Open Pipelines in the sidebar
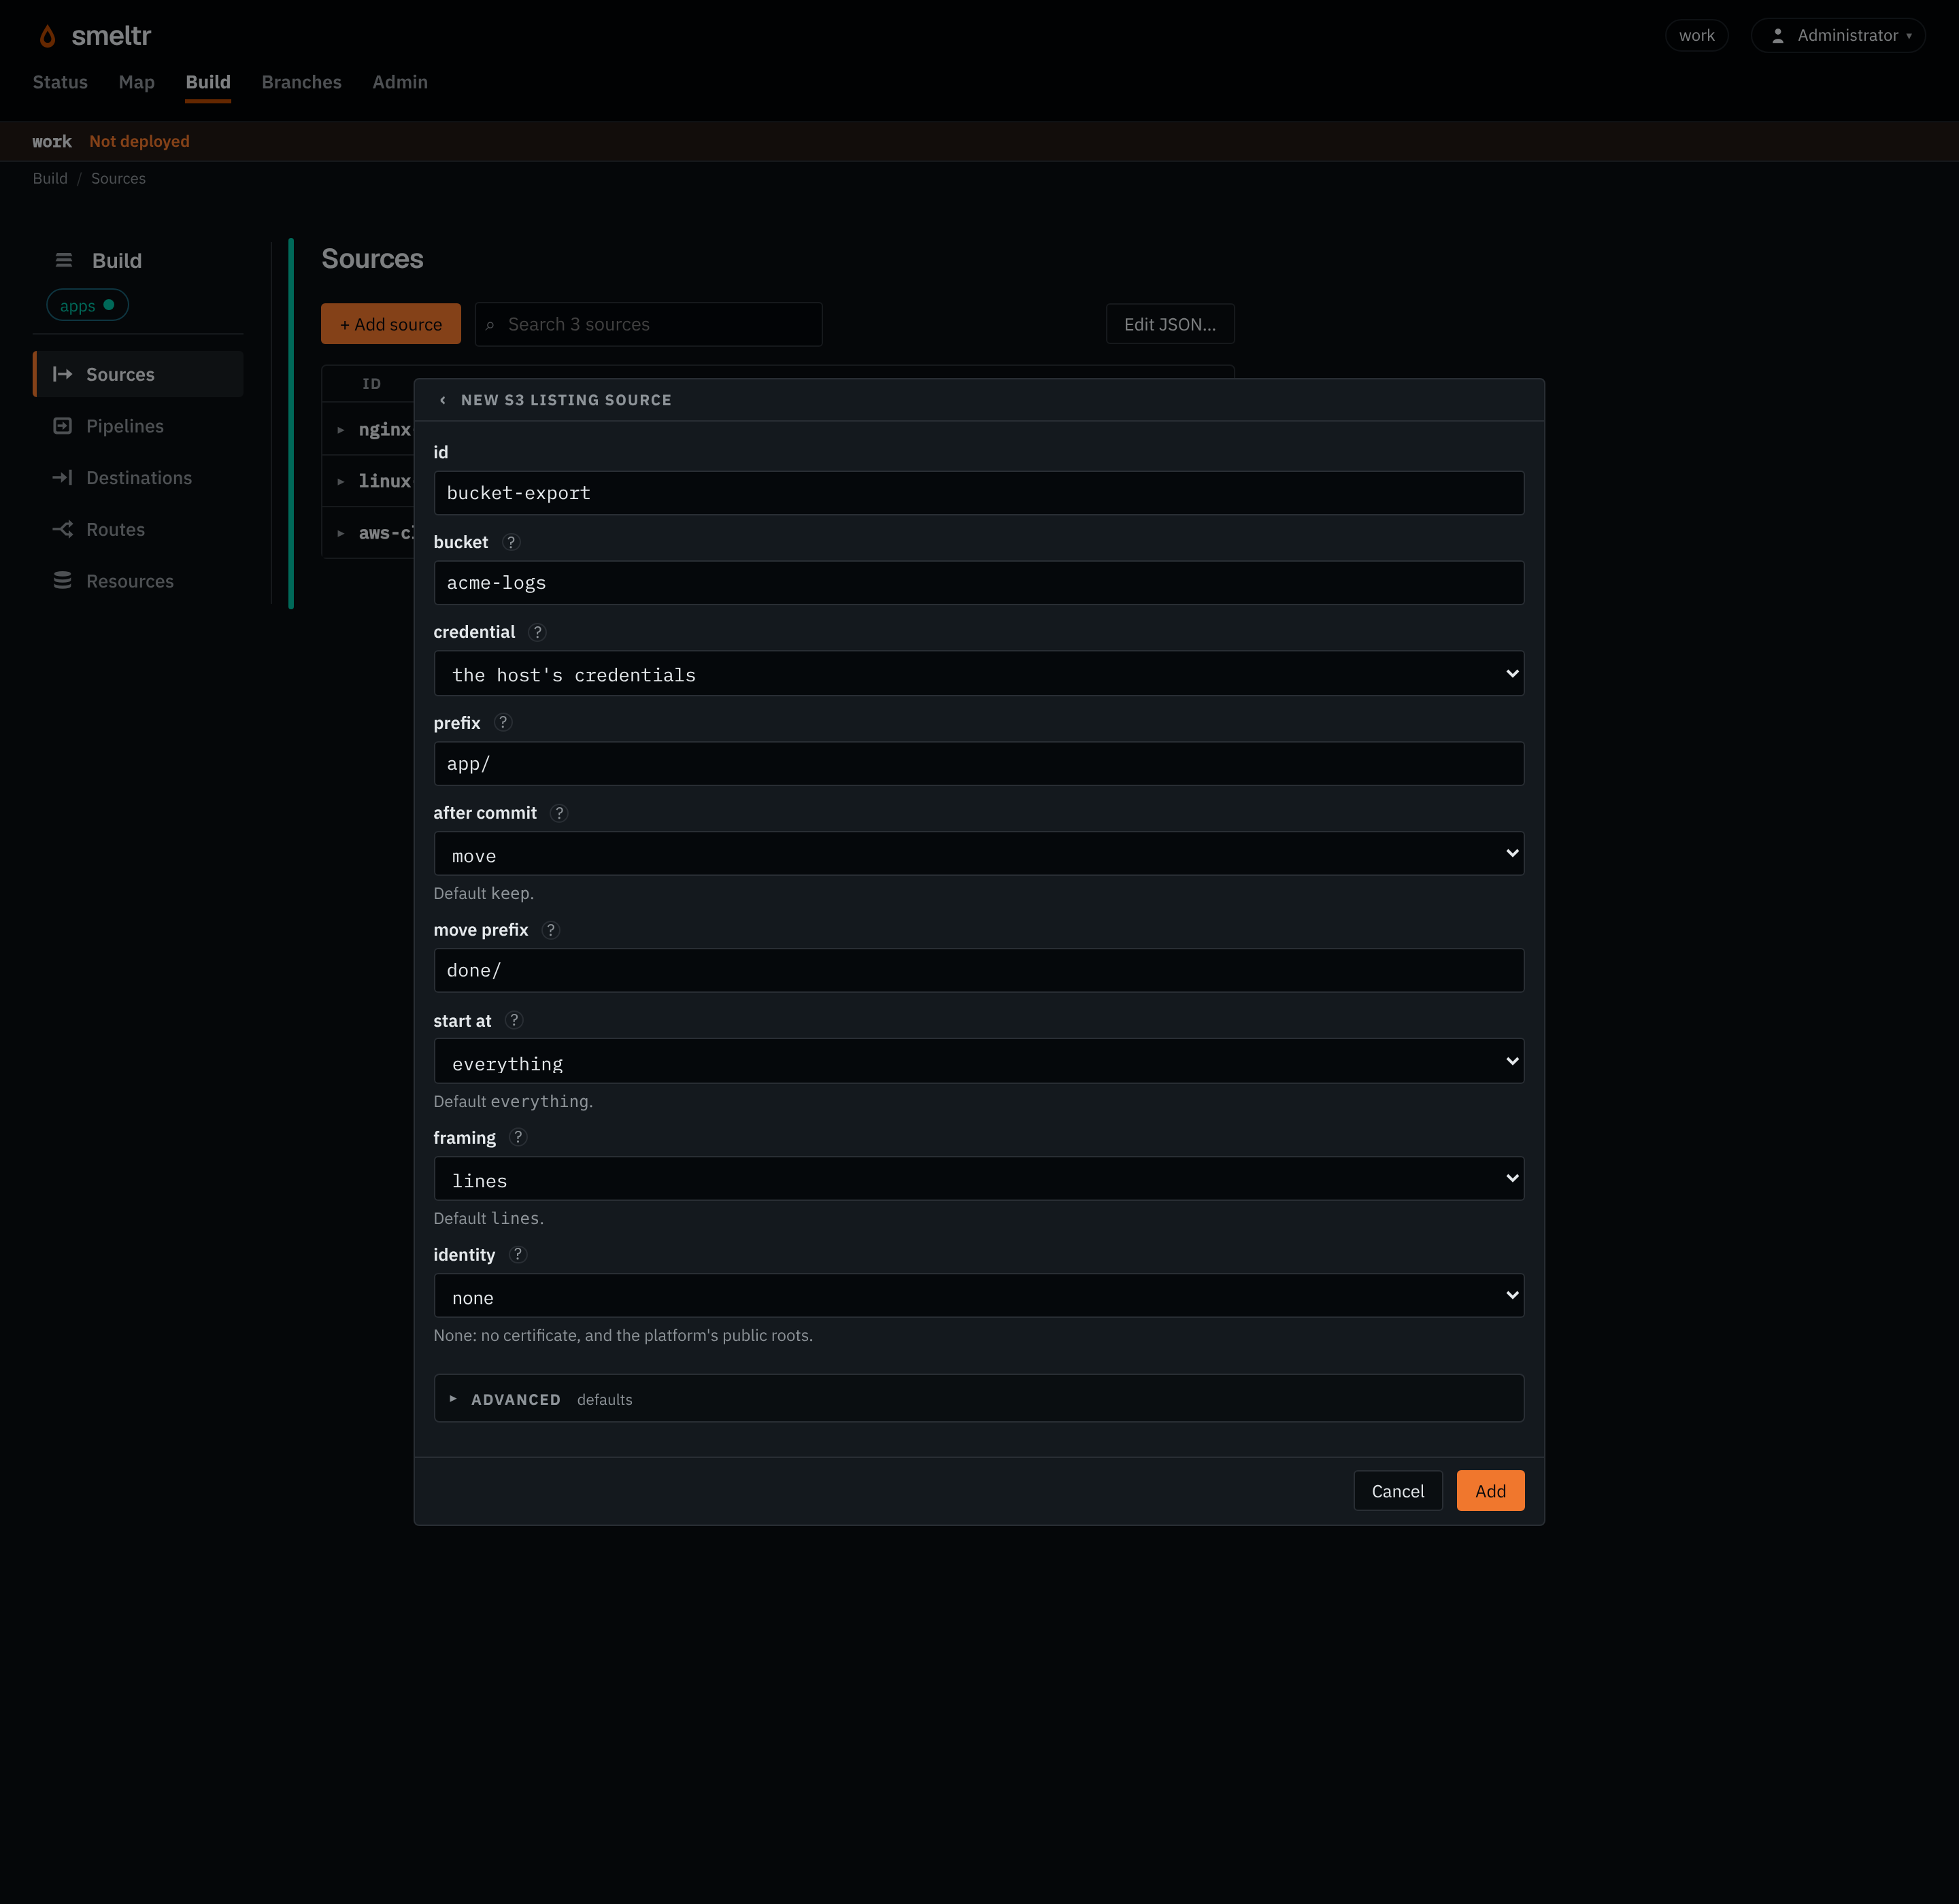This screenshot has height=1904, width=1959. pos(138,426)
